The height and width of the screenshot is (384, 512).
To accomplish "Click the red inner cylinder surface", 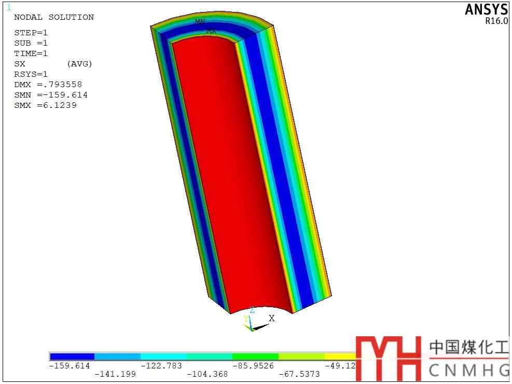I will [228, 171].
